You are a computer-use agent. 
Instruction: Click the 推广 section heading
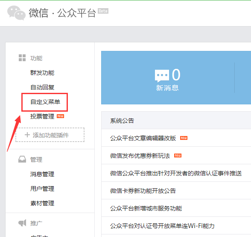click(x=36, y=223)
